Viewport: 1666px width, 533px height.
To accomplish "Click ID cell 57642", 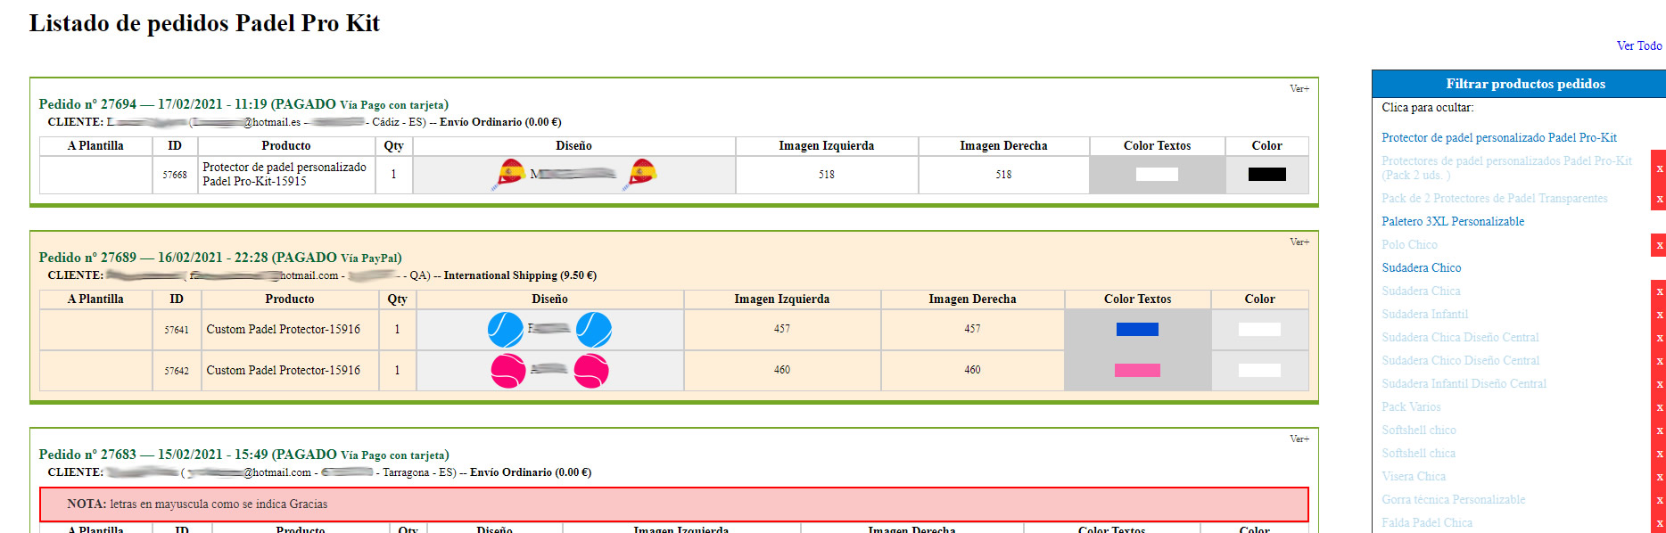I will click(177, 371).
